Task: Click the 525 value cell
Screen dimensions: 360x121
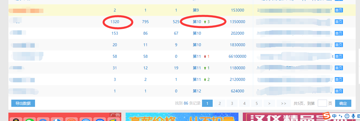Action: pos(176,22)
